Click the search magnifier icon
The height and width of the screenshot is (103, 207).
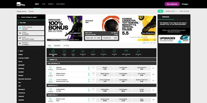(x=19, y=17)
